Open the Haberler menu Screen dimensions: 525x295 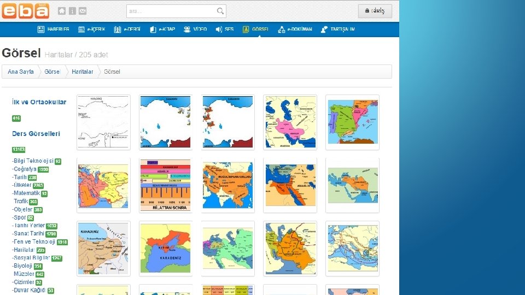click(54, 29)
